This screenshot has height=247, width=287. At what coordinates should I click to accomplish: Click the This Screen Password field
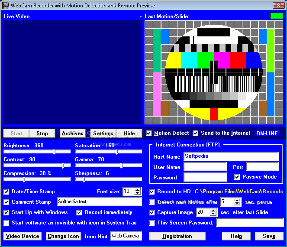(250, 223)
